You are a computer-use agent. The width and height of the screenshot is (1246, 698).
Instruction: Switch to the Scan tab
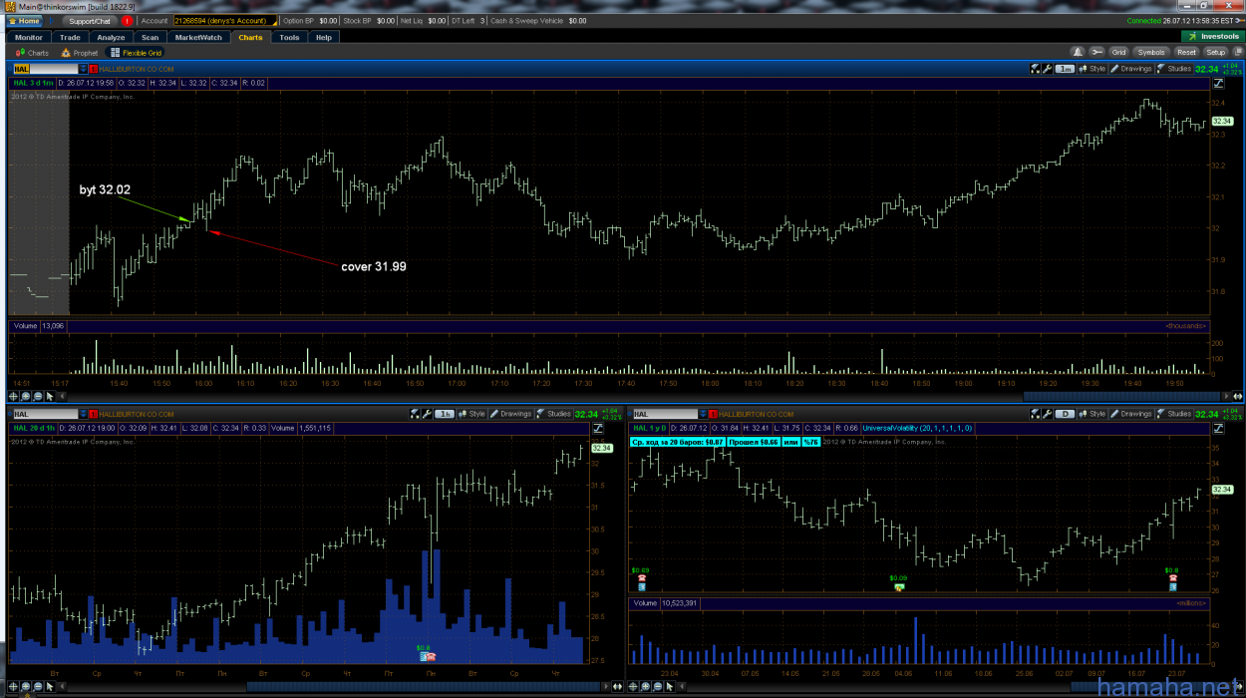(x=150, y=37)
